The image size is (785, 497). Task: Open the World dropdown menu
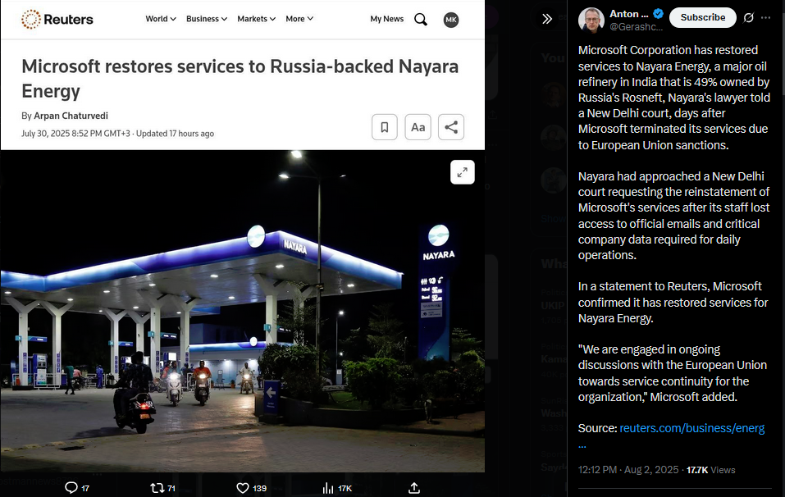[161, 19]
